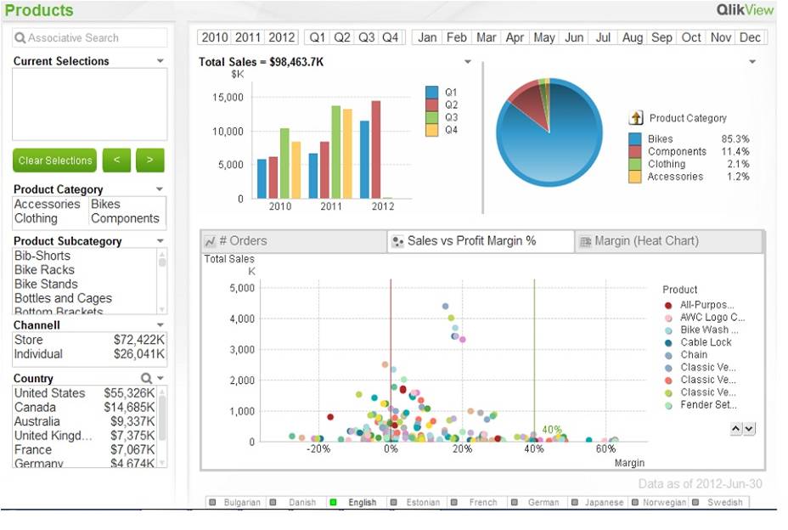Go back one selection step
Screen dimensions: 788x530
click(116, 161)
